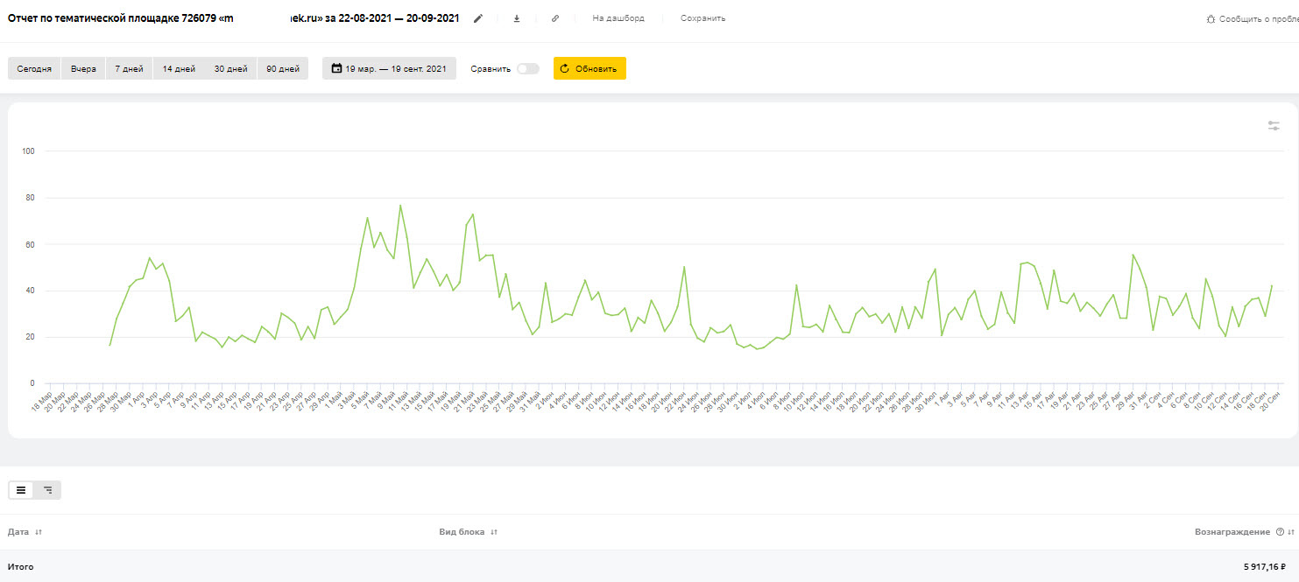Switch to flat list table view
The image size is (1299, 582).
pyautogui.click(x=21, y=490)
